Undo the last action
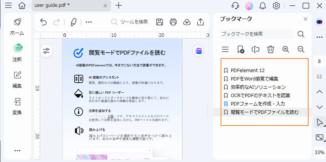 [44, 22]
